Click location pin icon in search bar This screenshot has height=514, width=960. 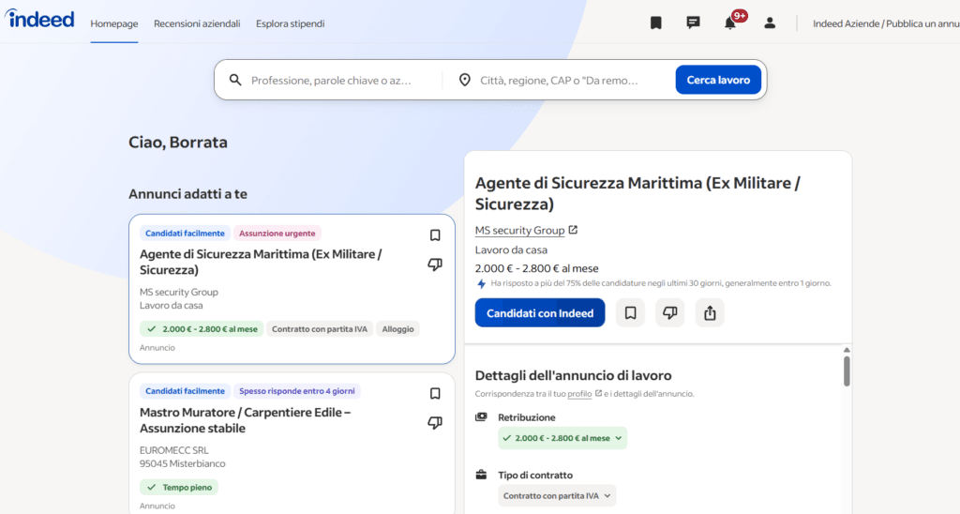(x=465, y=81)
